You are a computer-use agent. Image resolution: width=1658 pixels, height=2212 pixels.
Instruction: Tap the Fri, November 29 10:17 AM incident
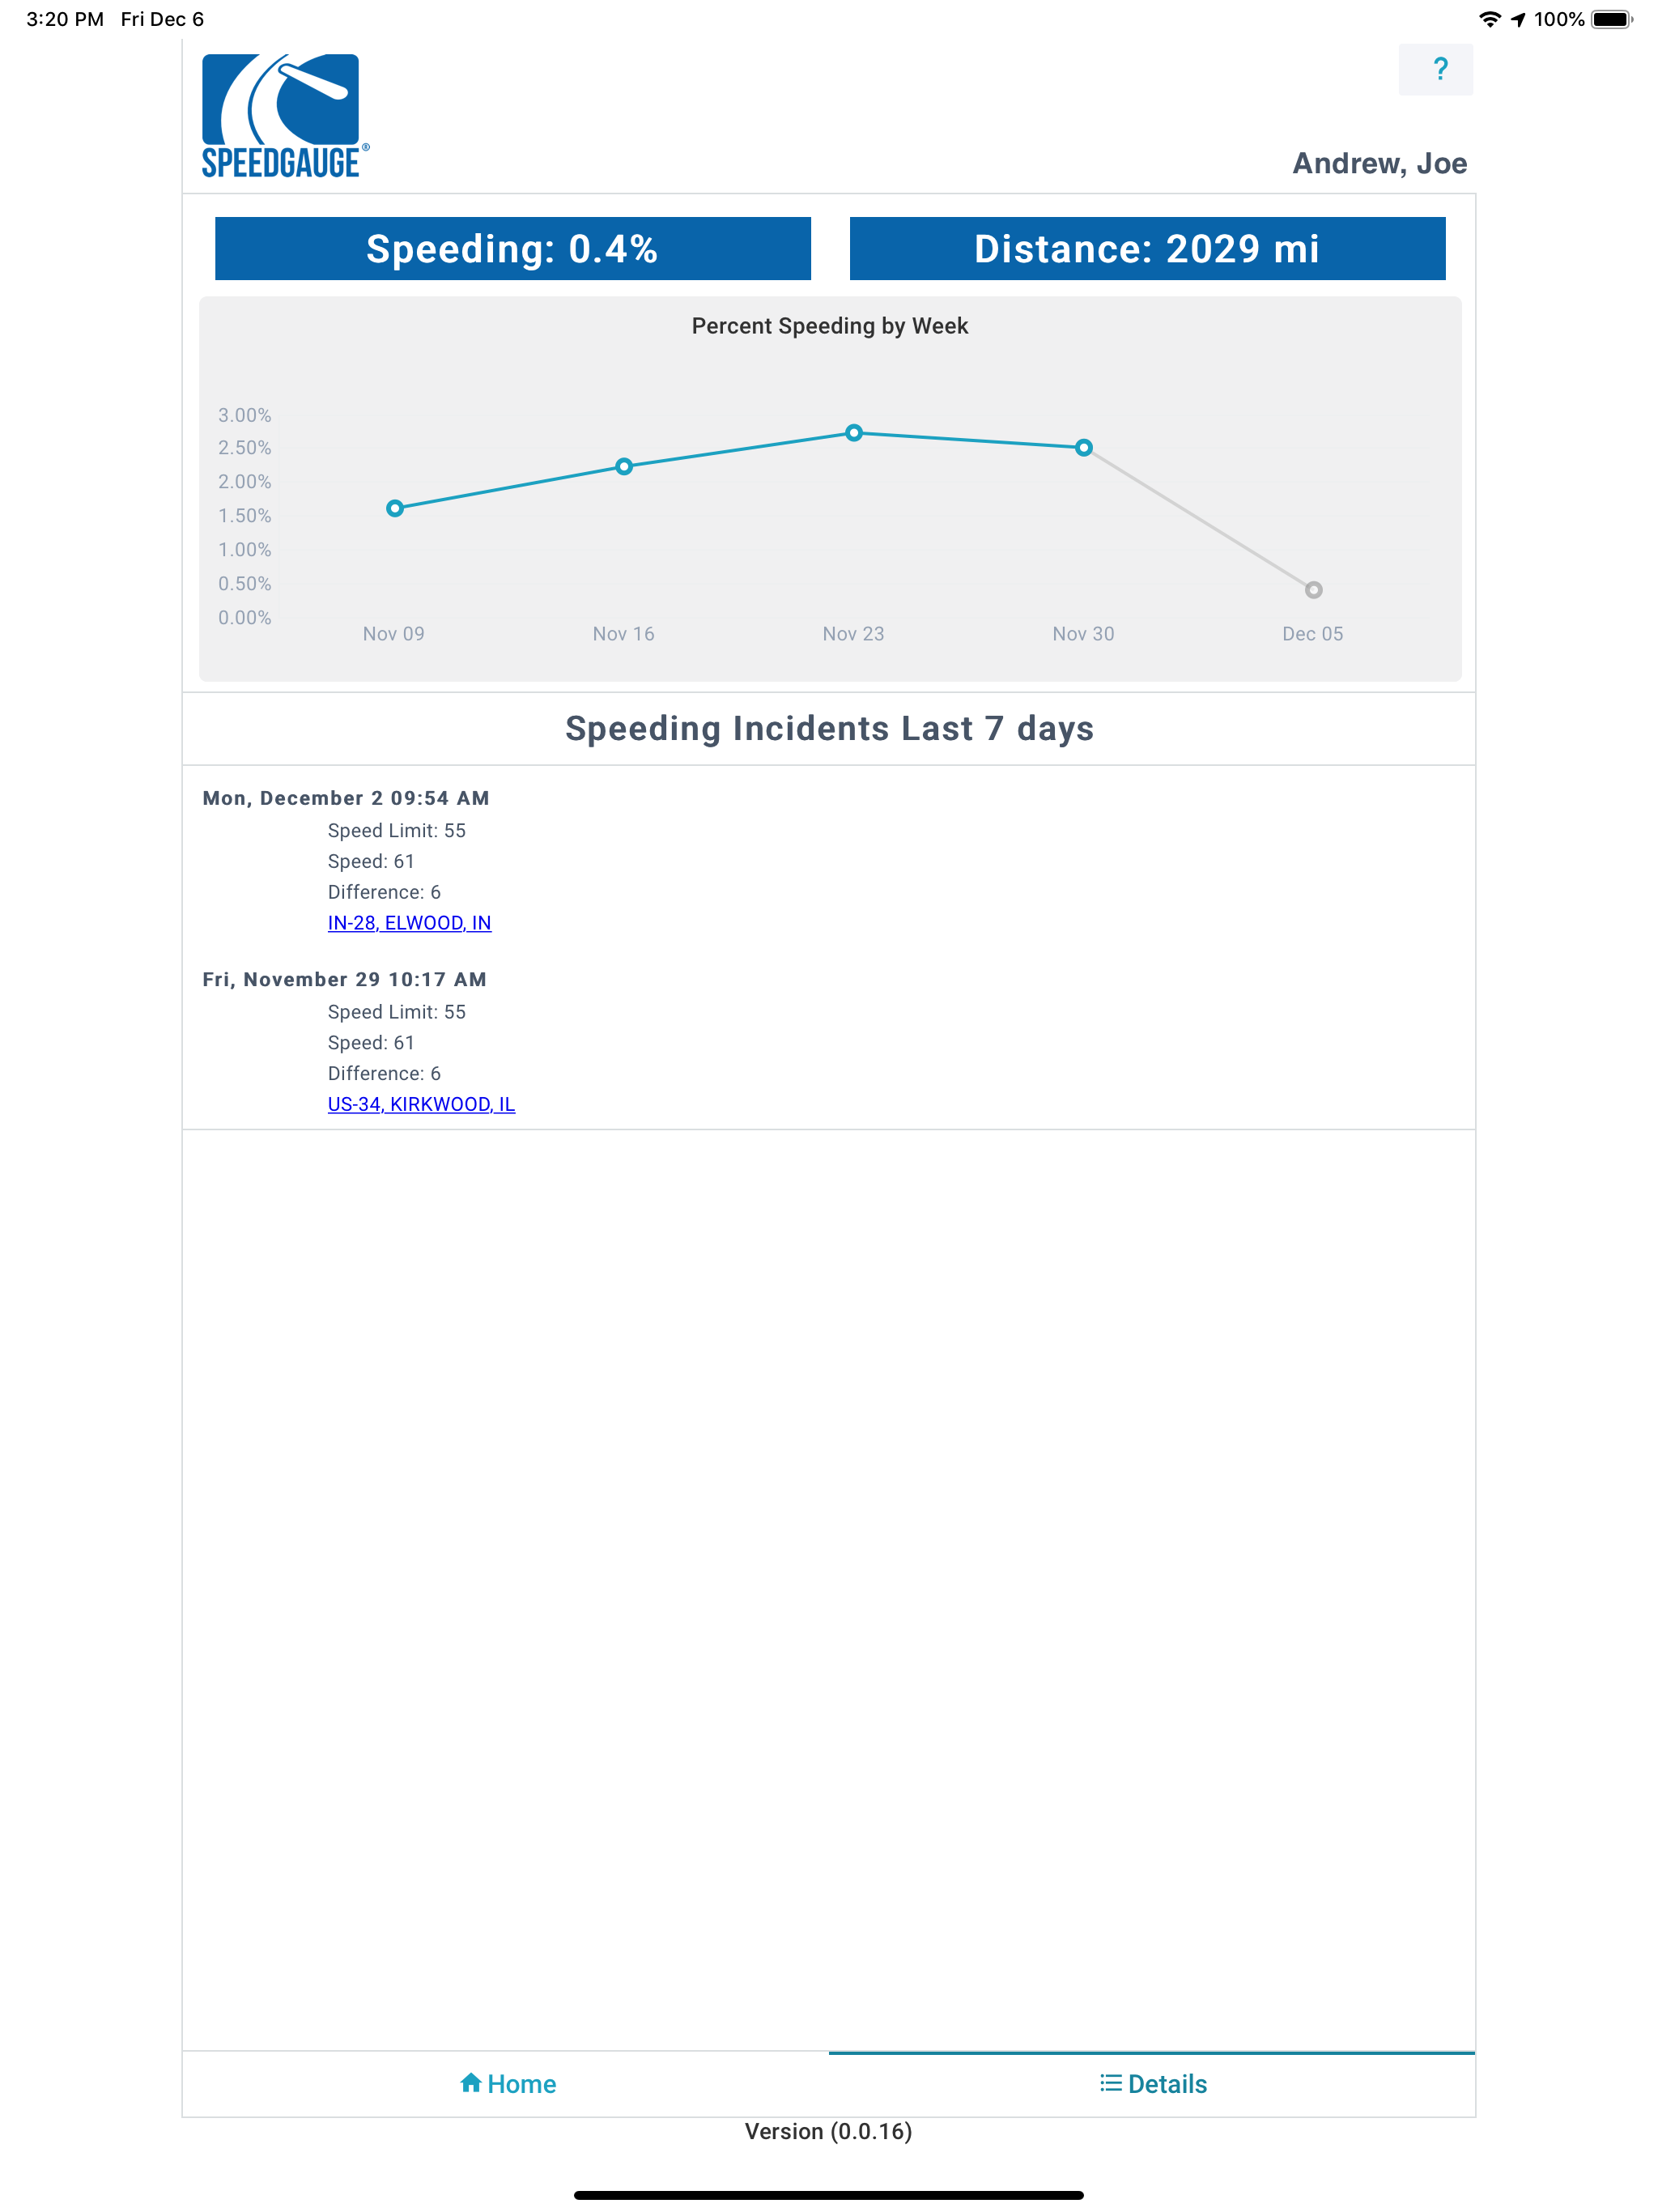coord(344,979)
